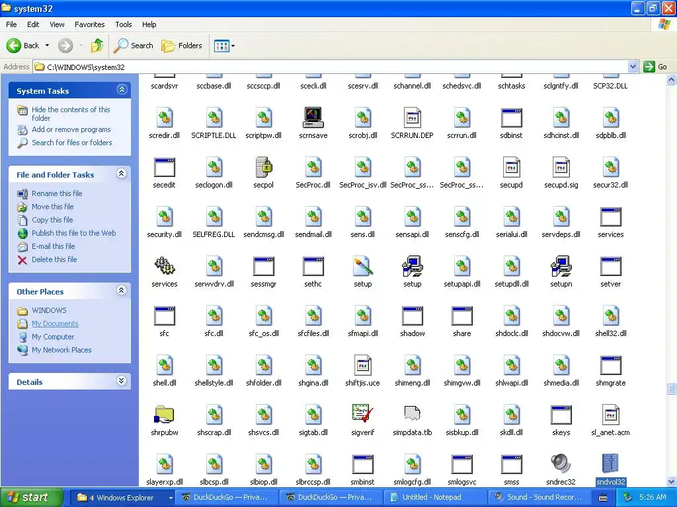This screenshot has width=677, height=507.
Task: Open the View menu
Action: click(57, 24)
